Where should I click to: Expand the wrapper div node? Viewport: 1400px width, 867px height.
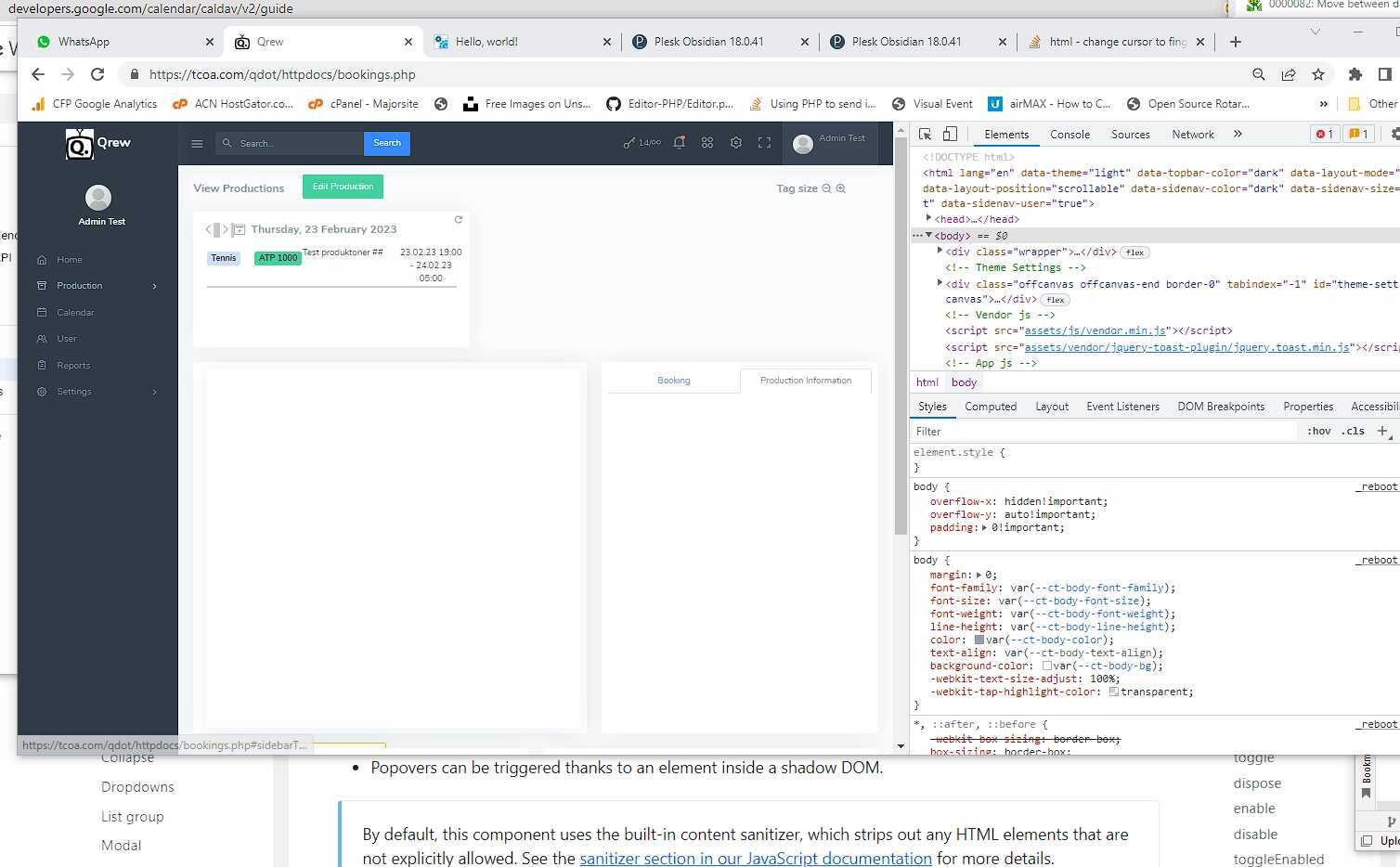(940, 252)
